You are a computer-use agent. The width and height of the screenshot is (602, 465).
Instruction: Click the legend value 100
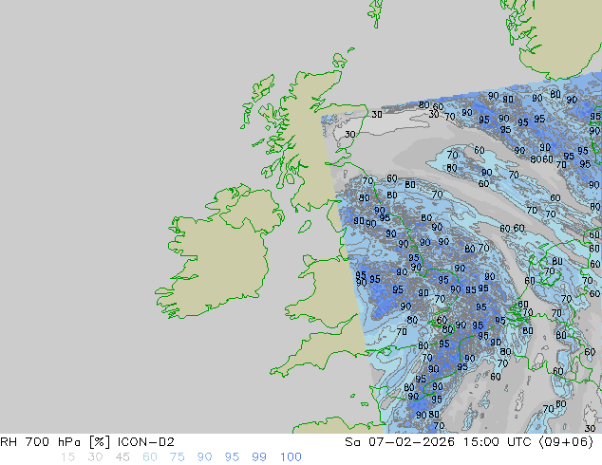pos(291,457)
